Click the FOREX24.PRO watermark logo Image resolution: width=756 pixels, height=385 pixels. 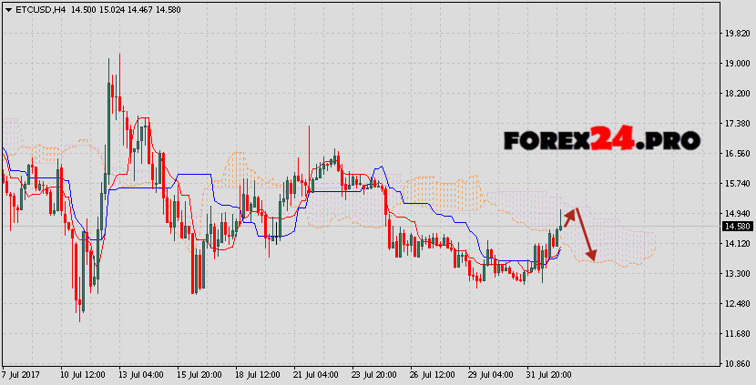pyautogui.click(x=601, y=140)
